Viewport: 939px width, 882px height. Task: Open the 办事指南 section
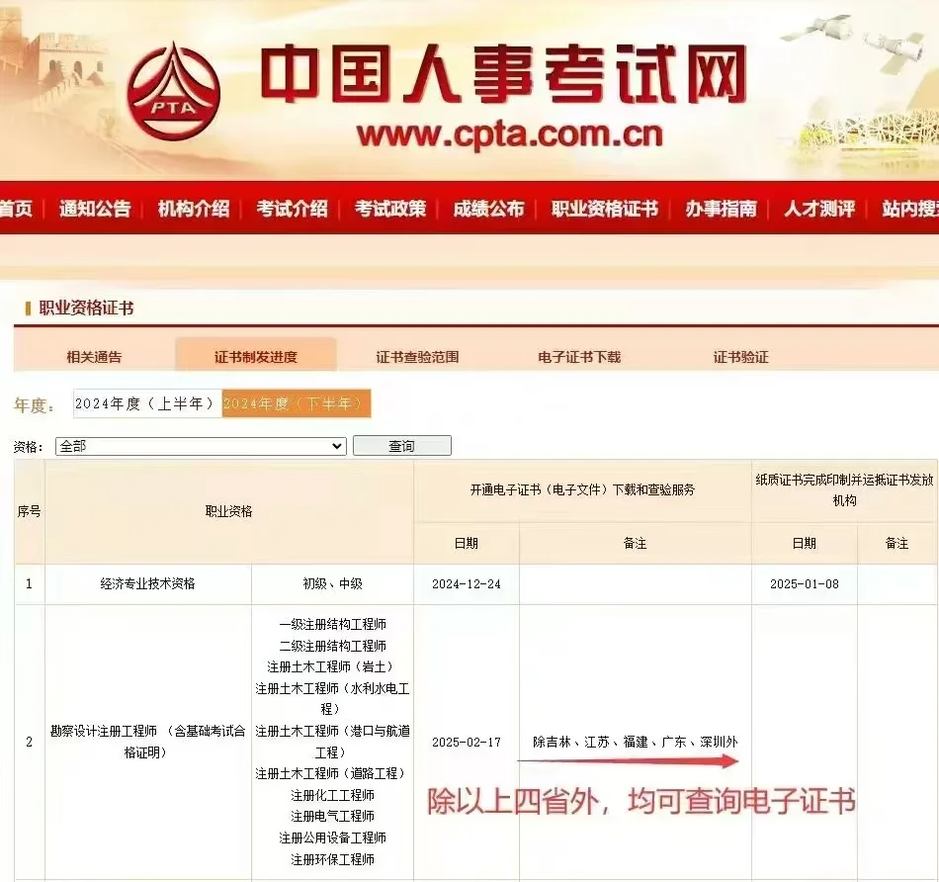pyautogui.click(x=723, y=209)
